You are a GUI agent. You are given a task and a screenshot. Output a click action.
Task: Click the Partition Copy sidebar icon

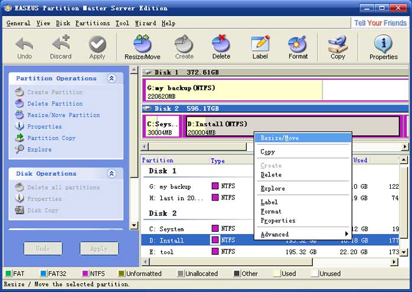click(19, 137)
